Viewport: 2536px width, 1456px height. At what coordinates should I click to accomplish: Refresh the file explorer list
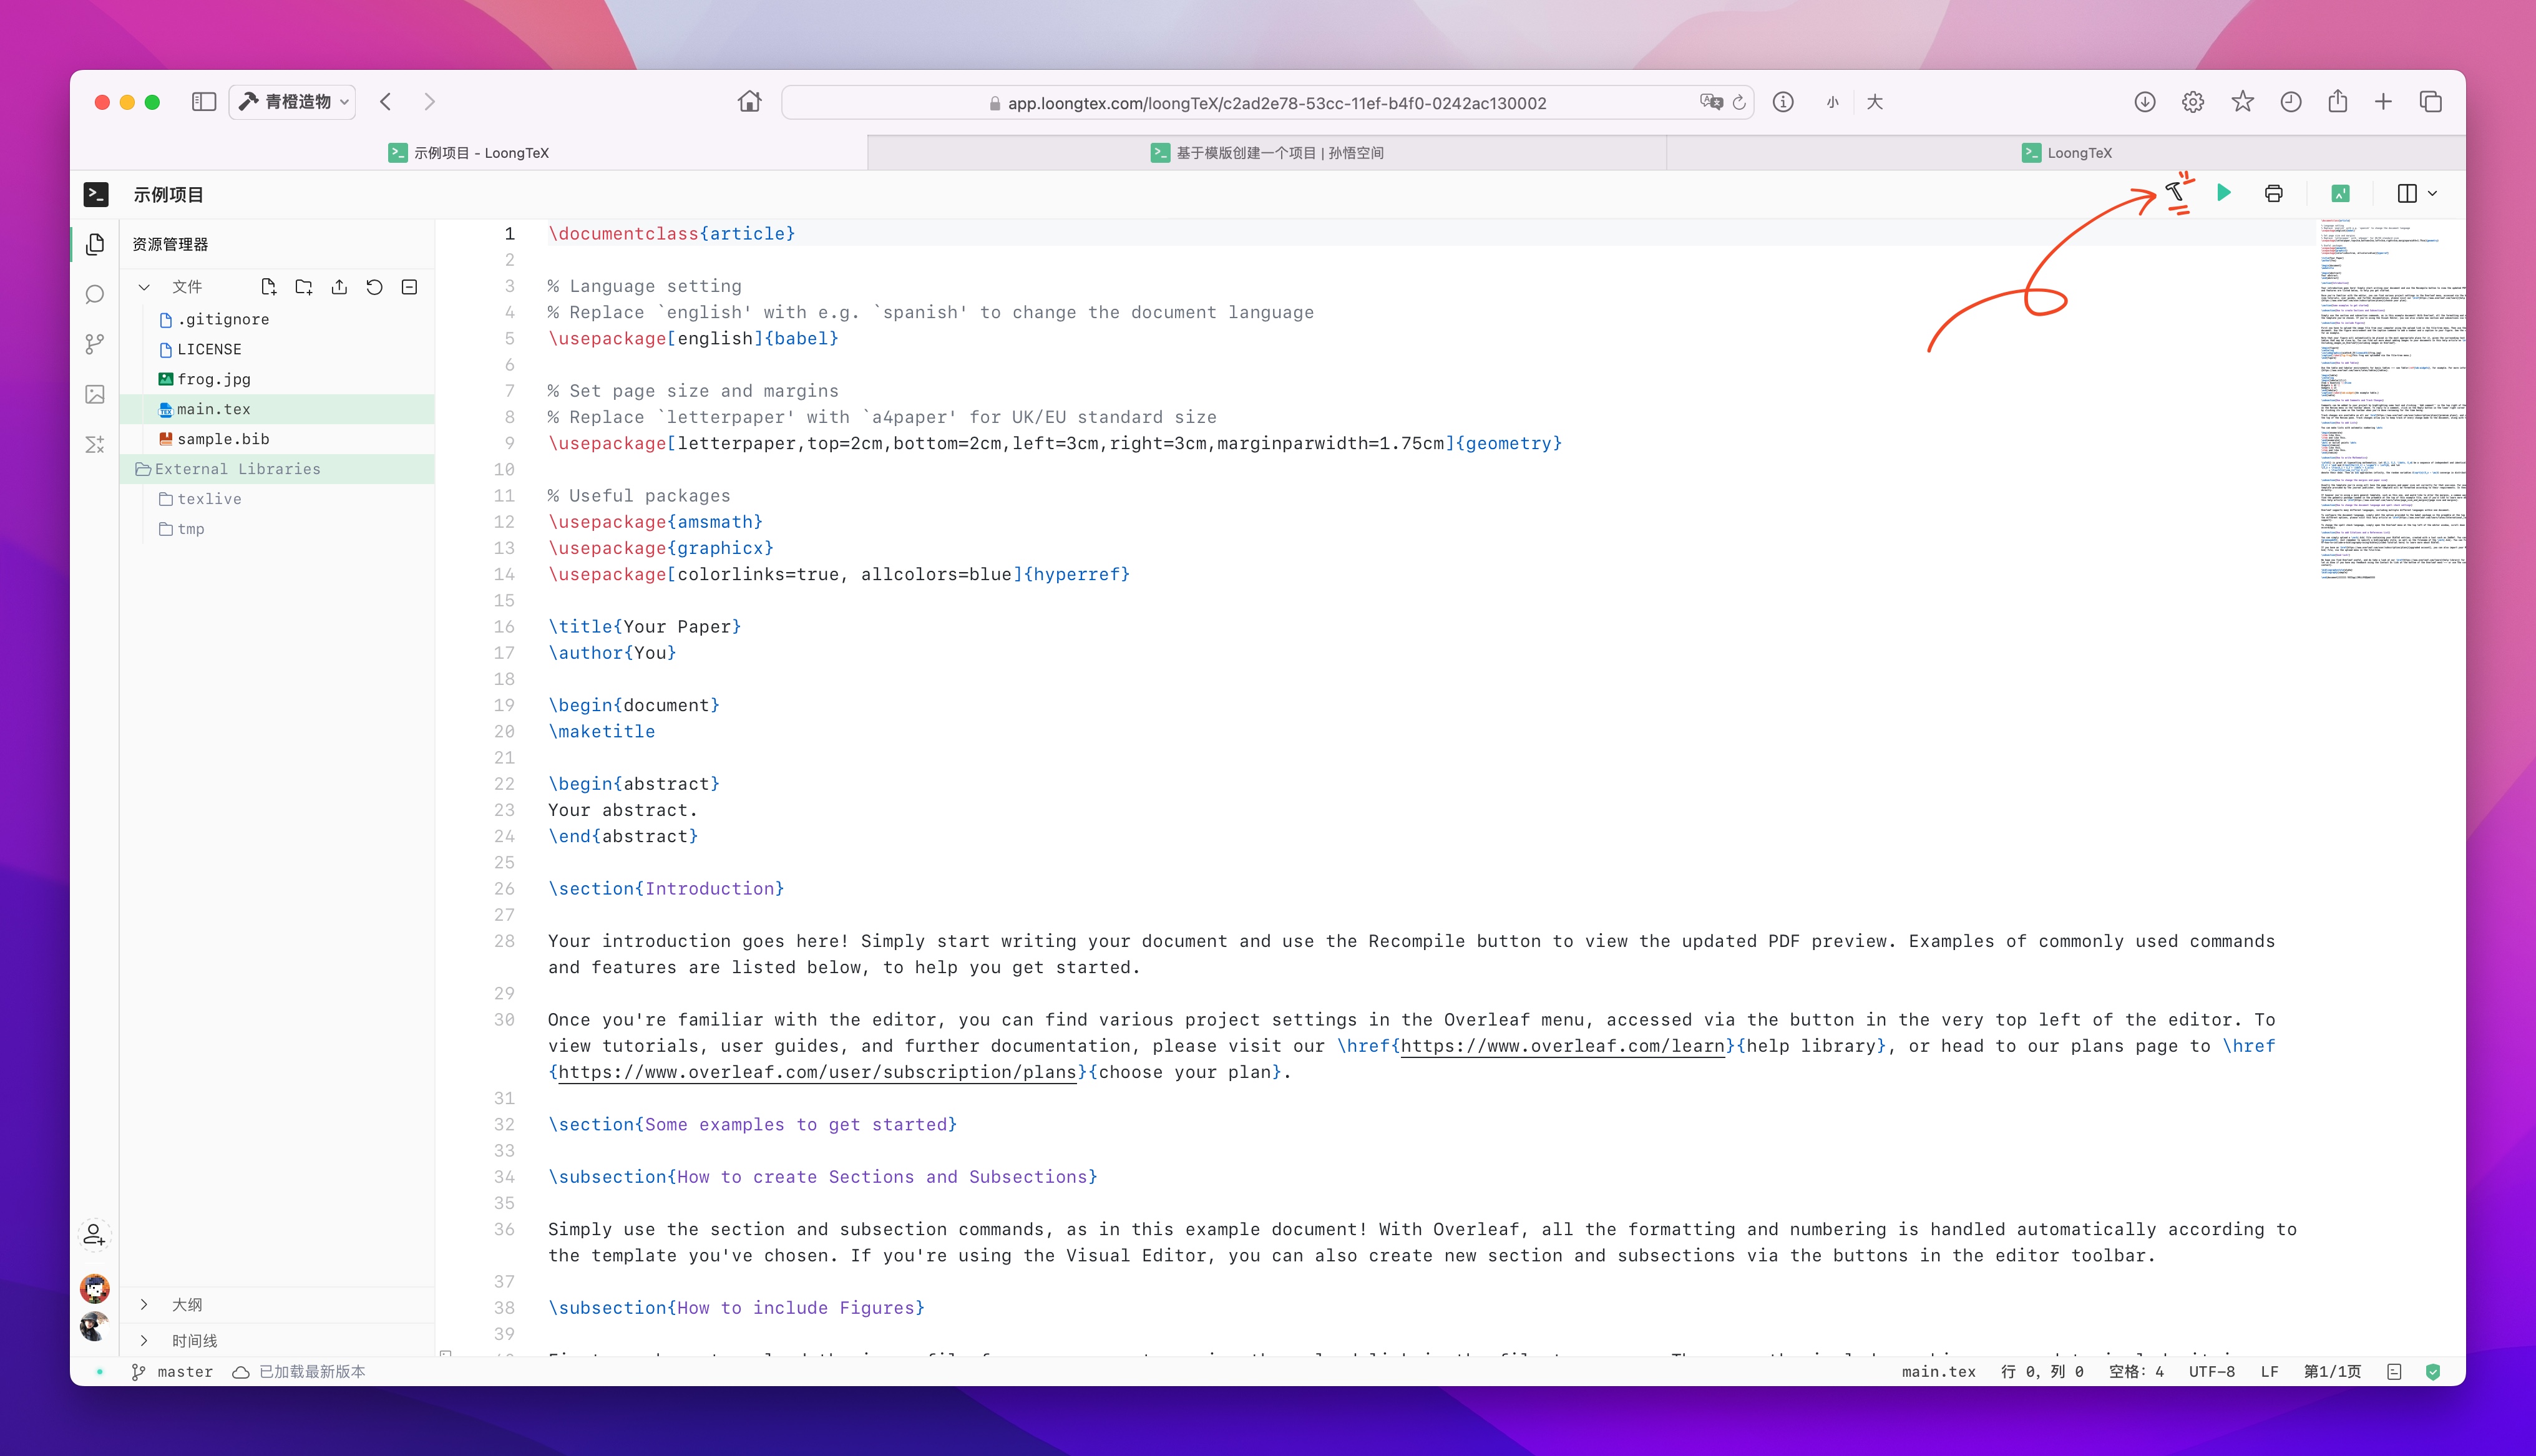(374, 287)
